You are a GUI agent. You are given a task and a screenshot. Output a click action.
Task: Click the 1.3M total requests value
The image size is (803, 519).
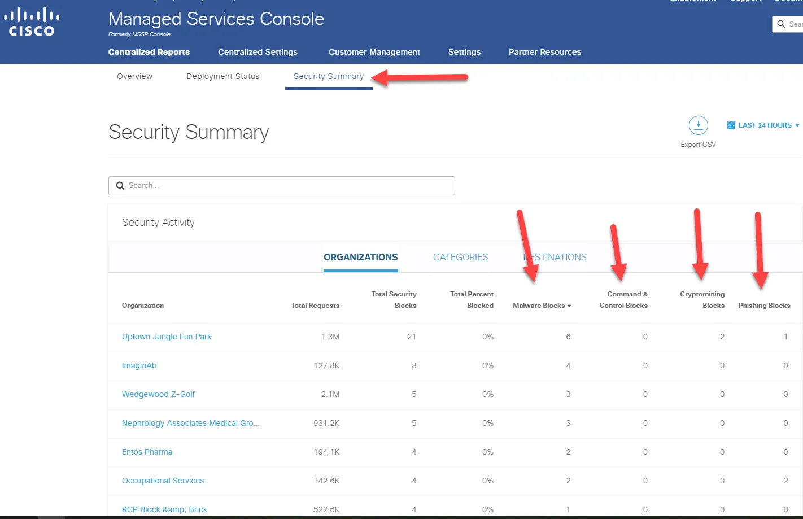click(330, 337)
